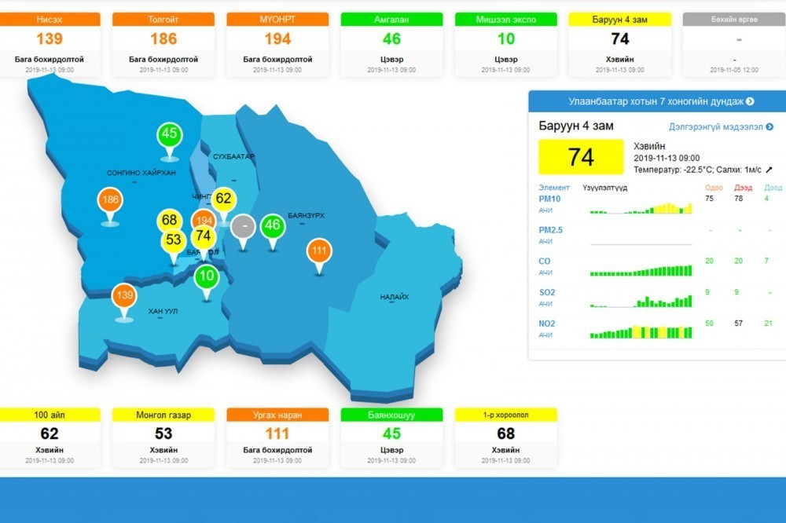Screen dimensions: 786x523
Task: Open the Нисэх station card
Action: tap(50, 44)
